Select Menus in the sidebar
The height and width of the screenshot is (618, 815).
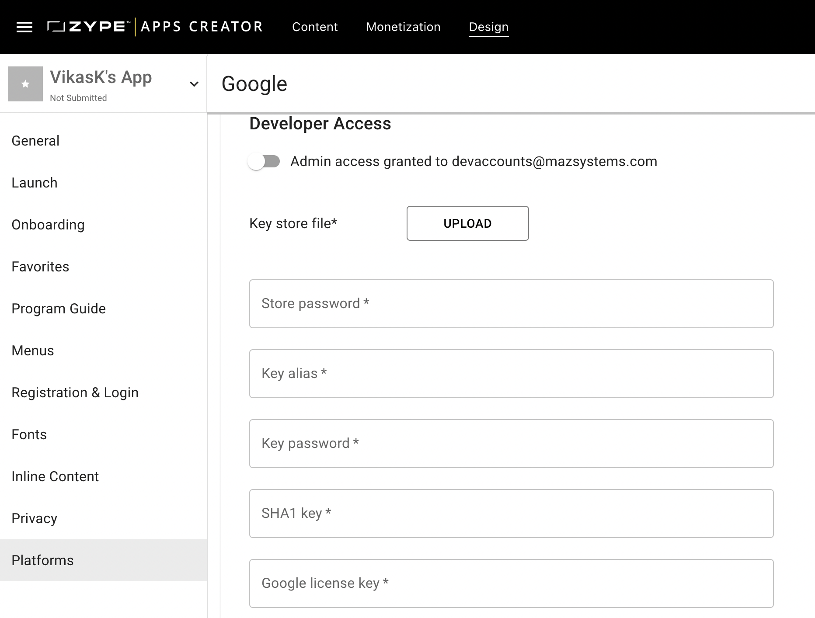click(x=104, y=351)
